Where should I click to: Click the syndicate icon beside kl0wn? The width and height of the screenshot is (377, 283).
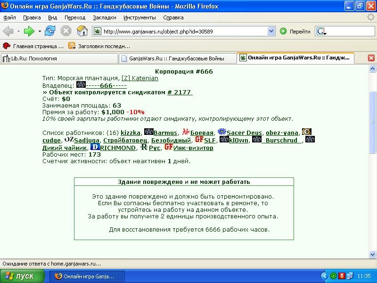tap(224, 139)
